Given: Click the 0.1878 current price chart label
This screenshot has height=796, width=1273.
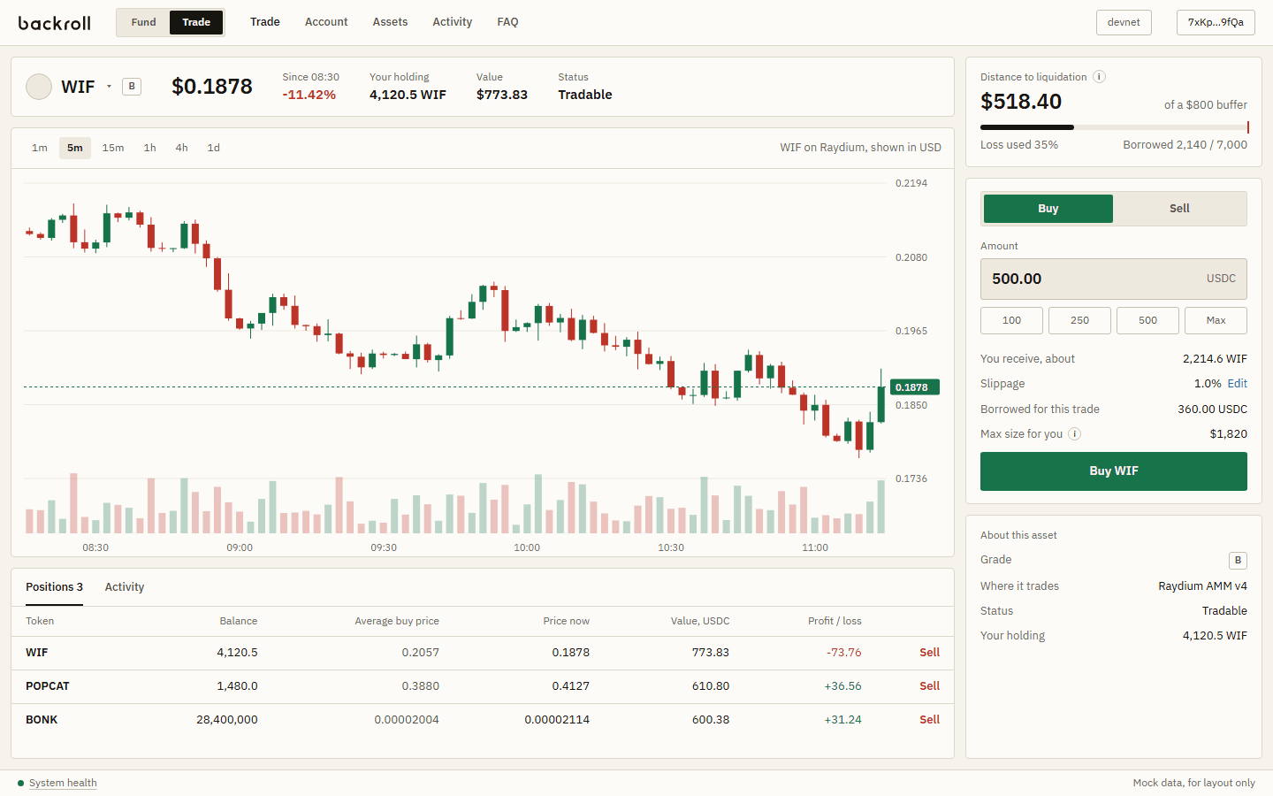Looking at the screenshot, I should tap(914, 387).
